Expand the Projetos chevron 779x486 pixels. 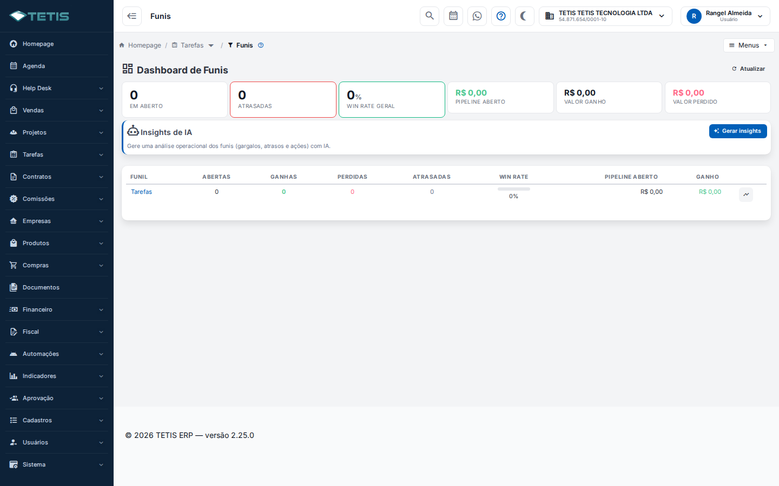101,132
